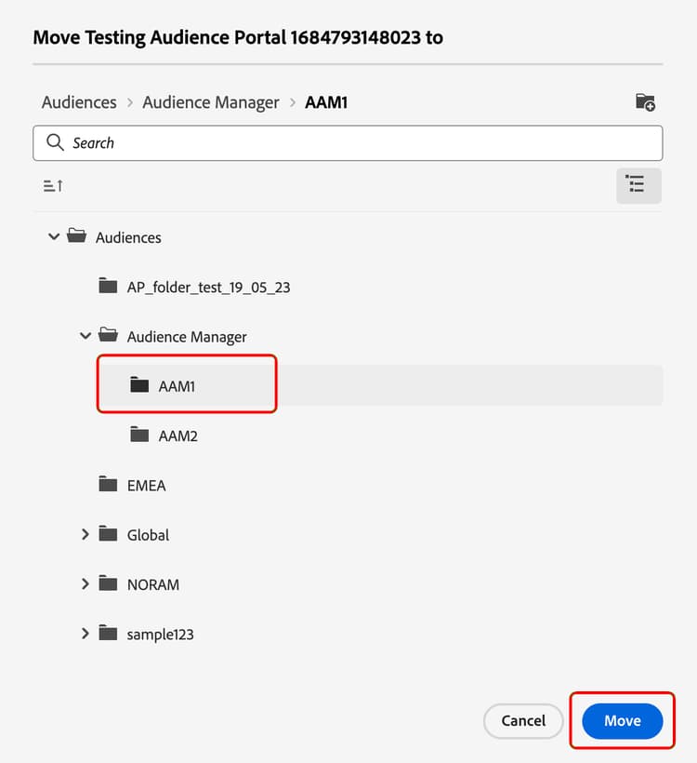Click the search magnifier icon
697x763 pixels.
(x=55, y=142)
